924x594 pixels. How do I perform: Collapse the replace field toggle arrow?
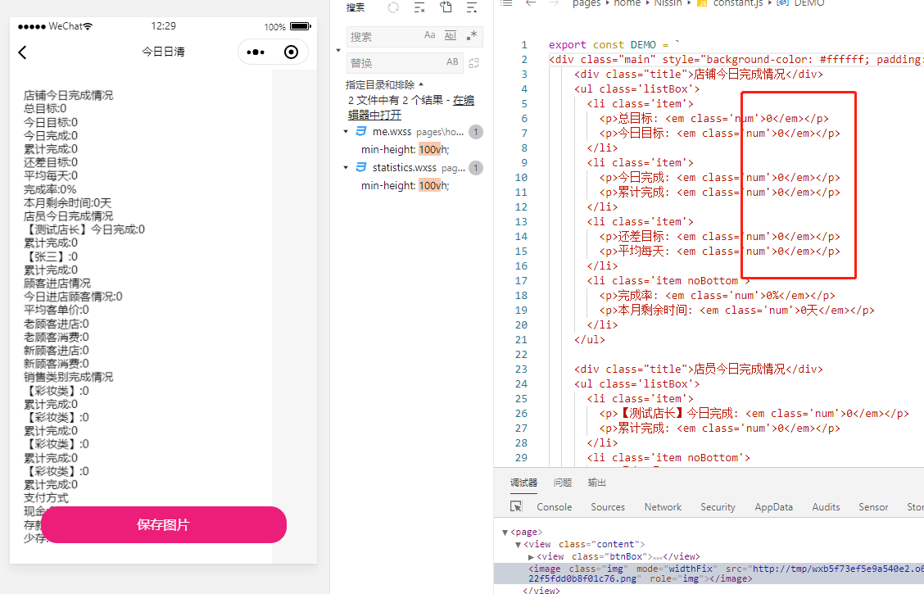coord(338,50)
